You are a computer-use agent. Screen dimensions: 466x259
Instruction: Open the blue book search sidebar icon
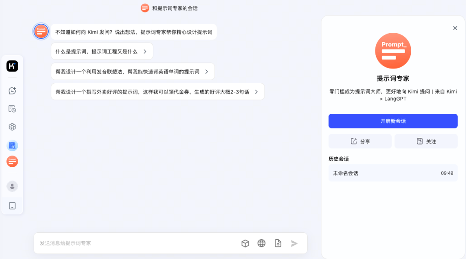pos(12,145)
